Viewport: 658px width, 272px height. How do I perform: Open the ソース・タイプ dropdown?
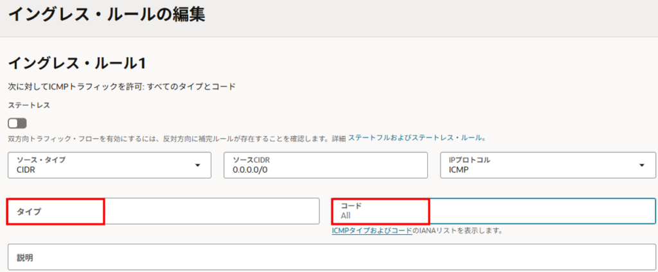(x=109, y=165)
